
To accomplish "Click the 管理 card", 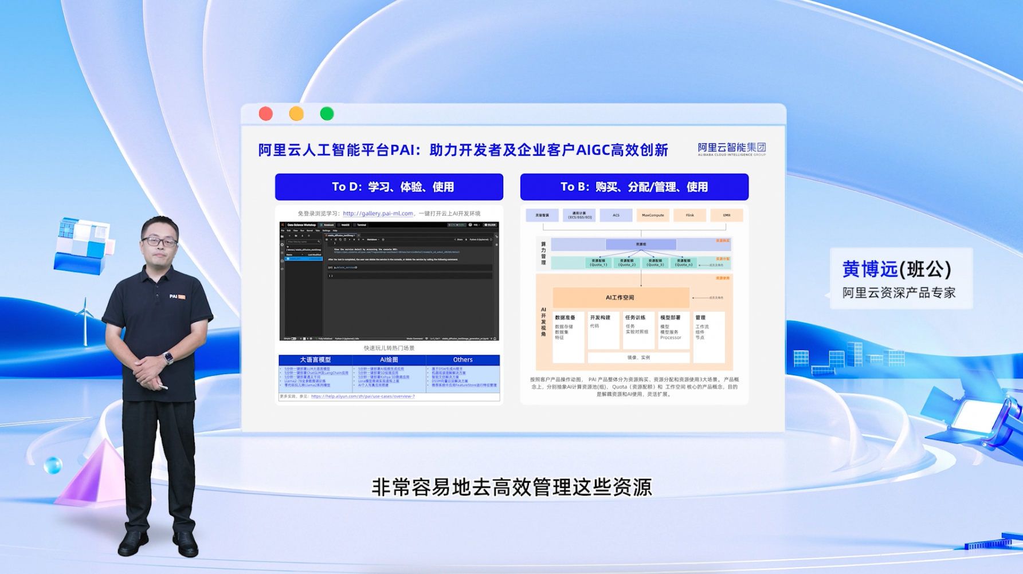I will tap(709, 337).
